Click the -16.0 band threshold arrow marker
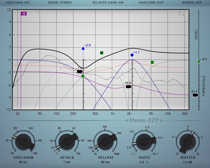The height and width of the screenshot is (168, 210). pos(129,87)
